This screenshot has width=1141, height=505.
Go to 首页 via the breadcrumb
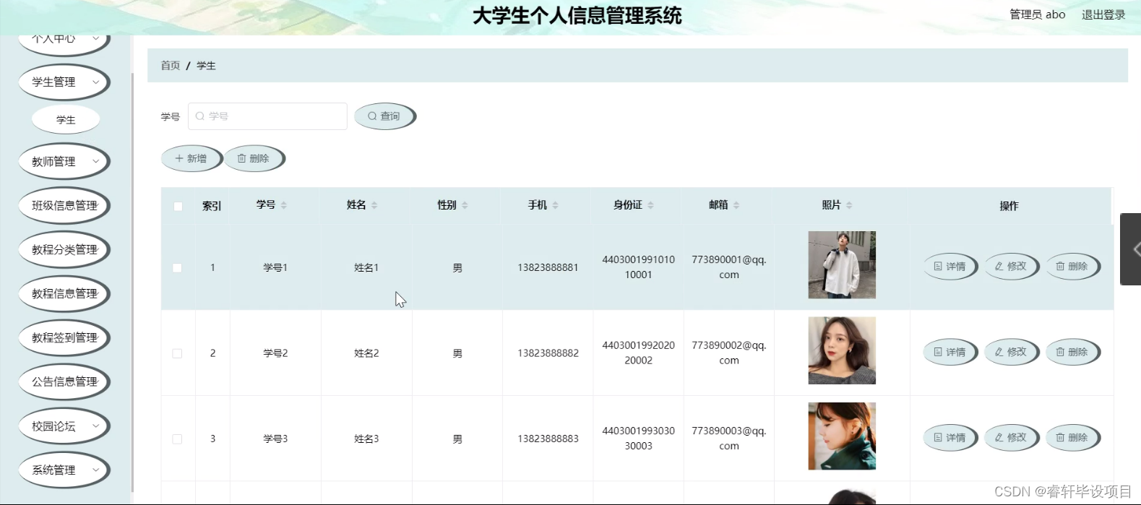(x=171, y=66)
